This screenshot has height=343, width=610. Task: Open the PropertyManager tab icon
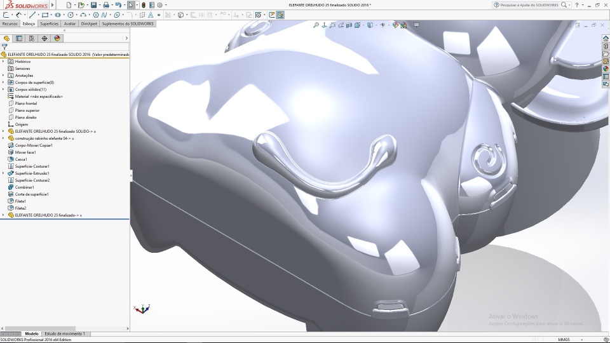pyautogui.click(x=19, y=38)
